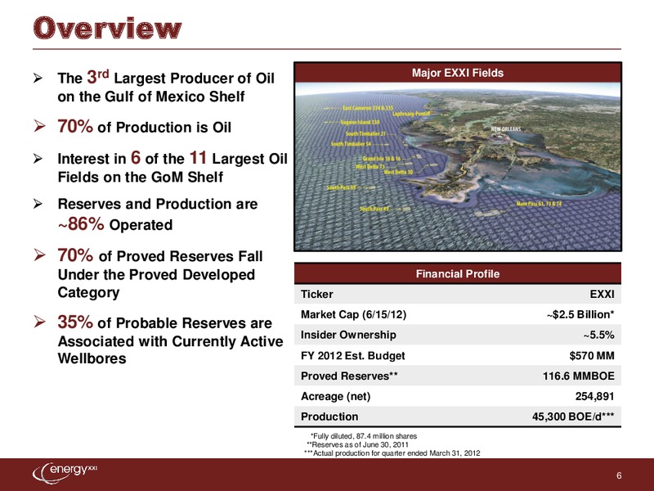Click the 254,891 acreage value
Screen dimensions: 654x491
(x=595, y=396)
